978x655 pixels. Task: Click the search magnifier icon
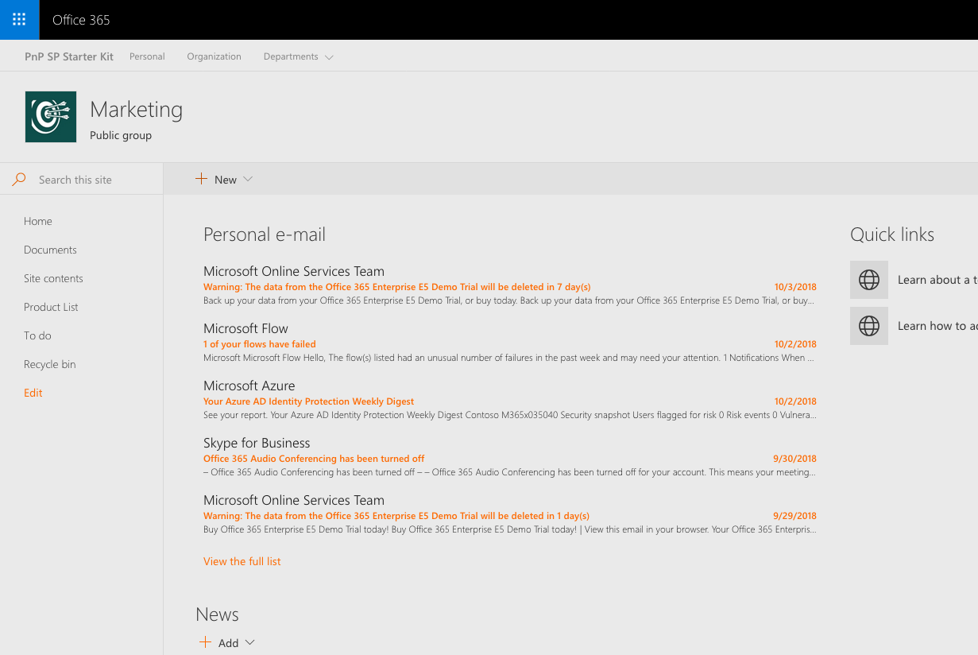point(19,180)
